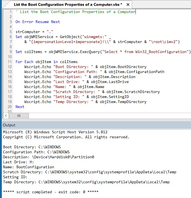Screen dimensions: 191x198
Task: Click the "winmgmts:" string literal
Action: tap(94, 37)
